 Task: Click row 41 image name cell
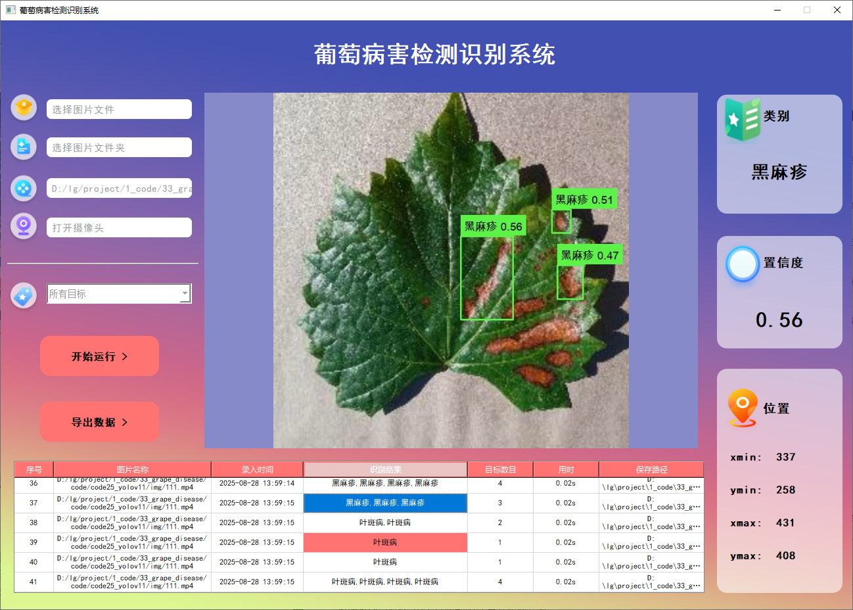pos(132,582)
